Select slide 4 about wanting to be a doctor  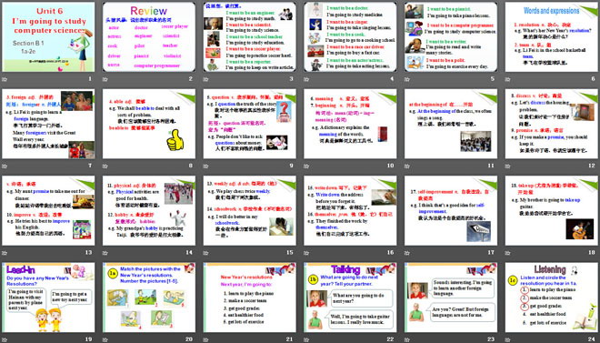(x=350, y=36)
